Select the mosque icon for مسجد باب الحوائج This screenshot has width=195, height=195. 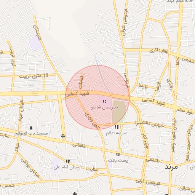point(31,128)
